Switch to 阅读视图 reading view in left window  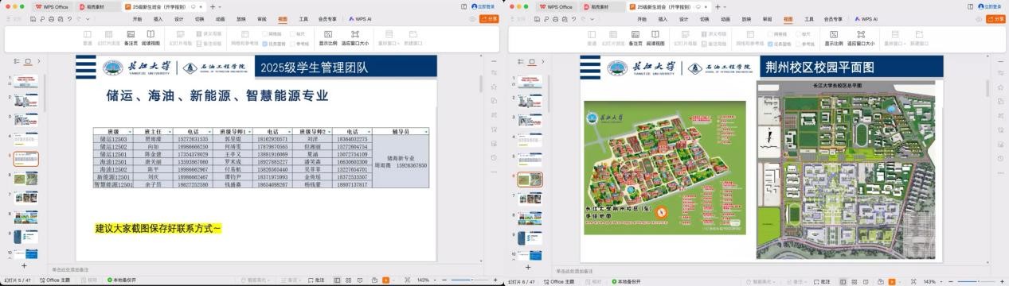coord(151,37)
